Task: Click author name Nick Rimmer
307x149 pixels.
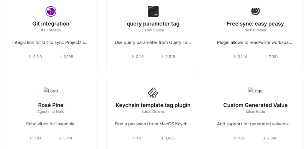Action: tap(255, 30)
